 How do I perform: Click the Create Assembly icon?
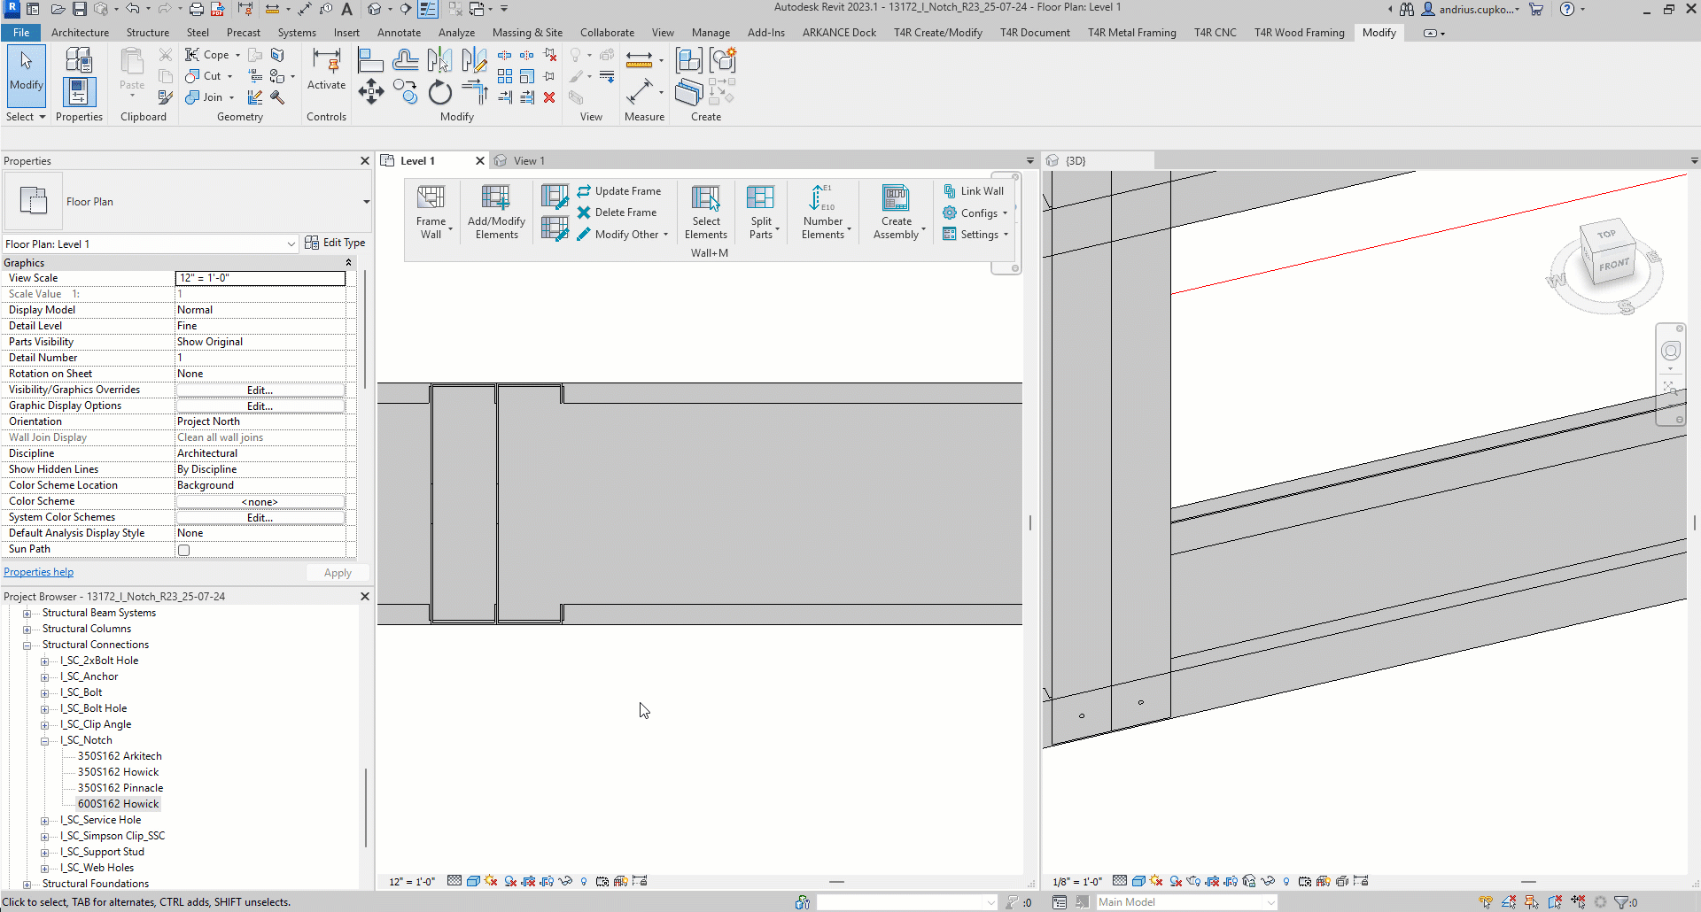coord(896,198)
